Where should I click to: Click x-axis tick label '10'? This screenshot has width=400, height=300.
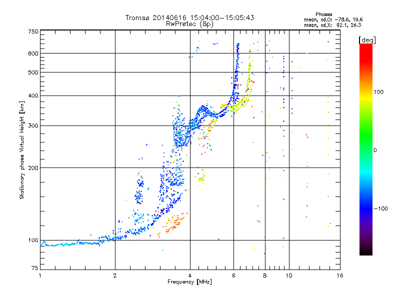coord(289,275)
